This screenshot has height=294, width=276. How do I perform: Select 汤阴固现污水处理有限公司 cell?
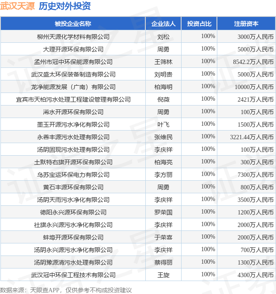(x=73, y=150)
